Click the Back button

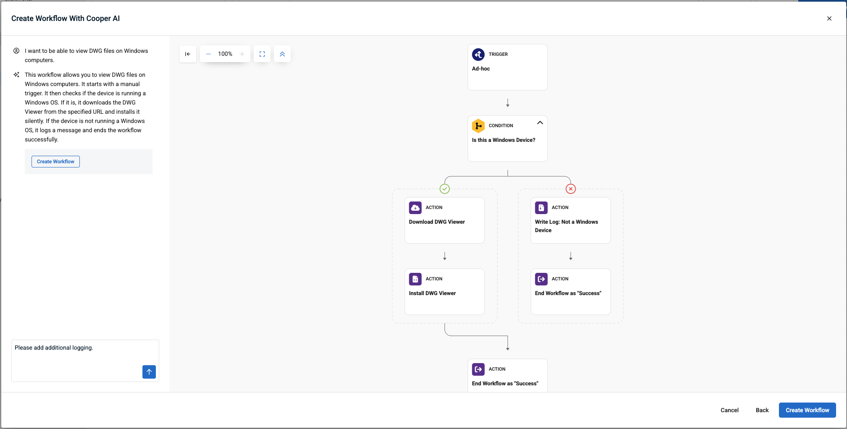pos(762,410)
